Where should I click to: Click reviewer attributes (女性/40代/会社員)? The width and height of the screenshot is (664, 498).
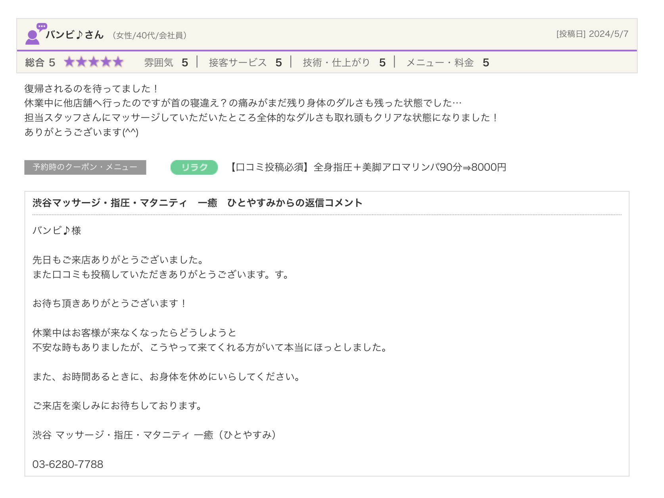point(150,36)
